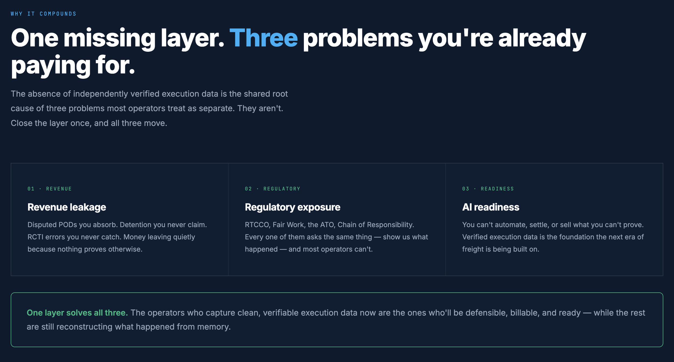
Task: Click the 'WHY IT COMPOUNDS' section label
Action: pyautogui.click(x=43, y=14)
